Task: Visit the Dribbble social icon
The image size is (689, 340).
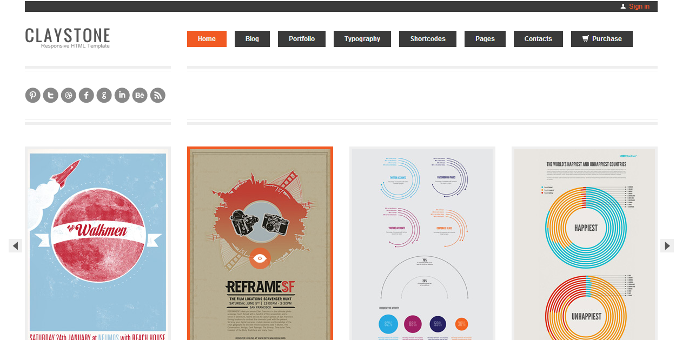Action: click(69, 95)
